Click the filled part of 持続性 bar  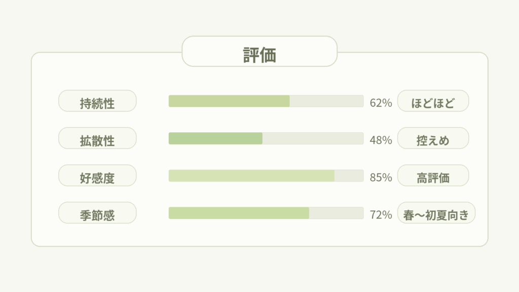coord(229,101)
